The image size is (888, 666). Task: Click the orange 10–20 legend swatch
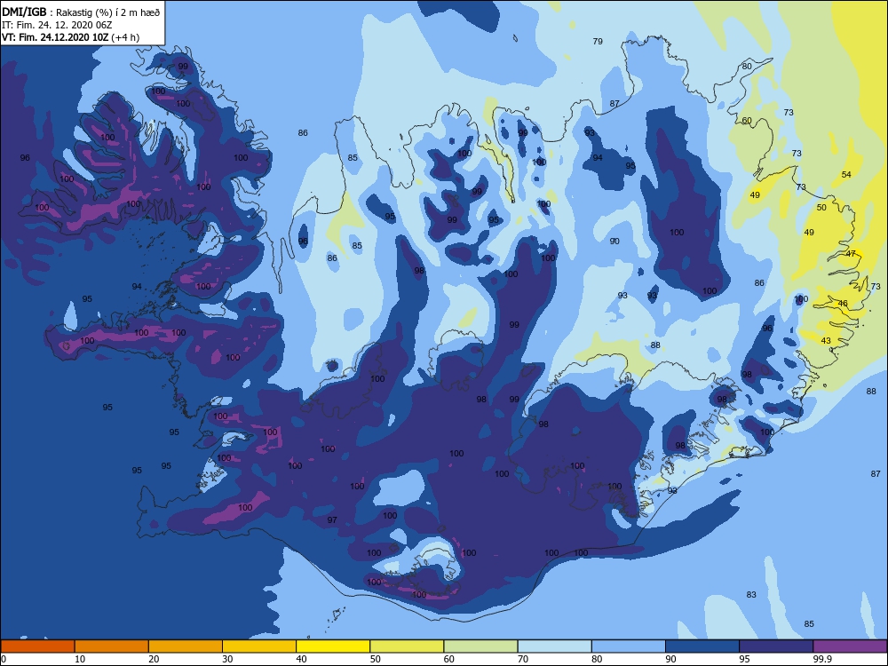click(112, 646)
